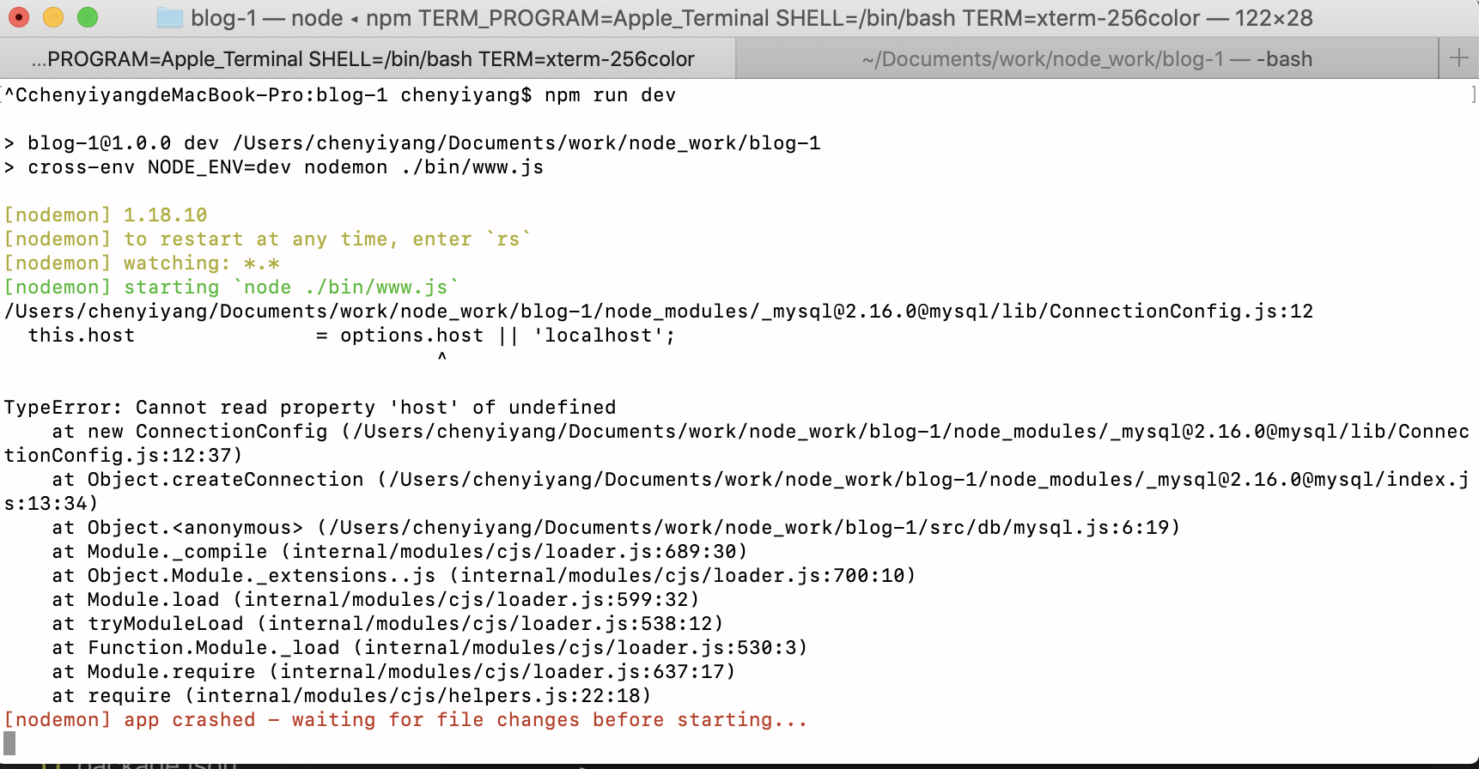Click the '[nodemon] watching: *.*' line
Image resolution: width=1479 pixels, height=769 pixels.
point(142,263)
